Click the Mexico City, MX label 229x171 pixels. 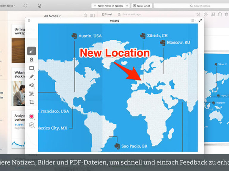53,128
